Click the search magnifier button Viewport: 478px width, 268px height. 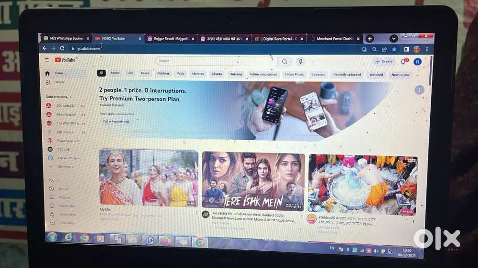(284, 62)
